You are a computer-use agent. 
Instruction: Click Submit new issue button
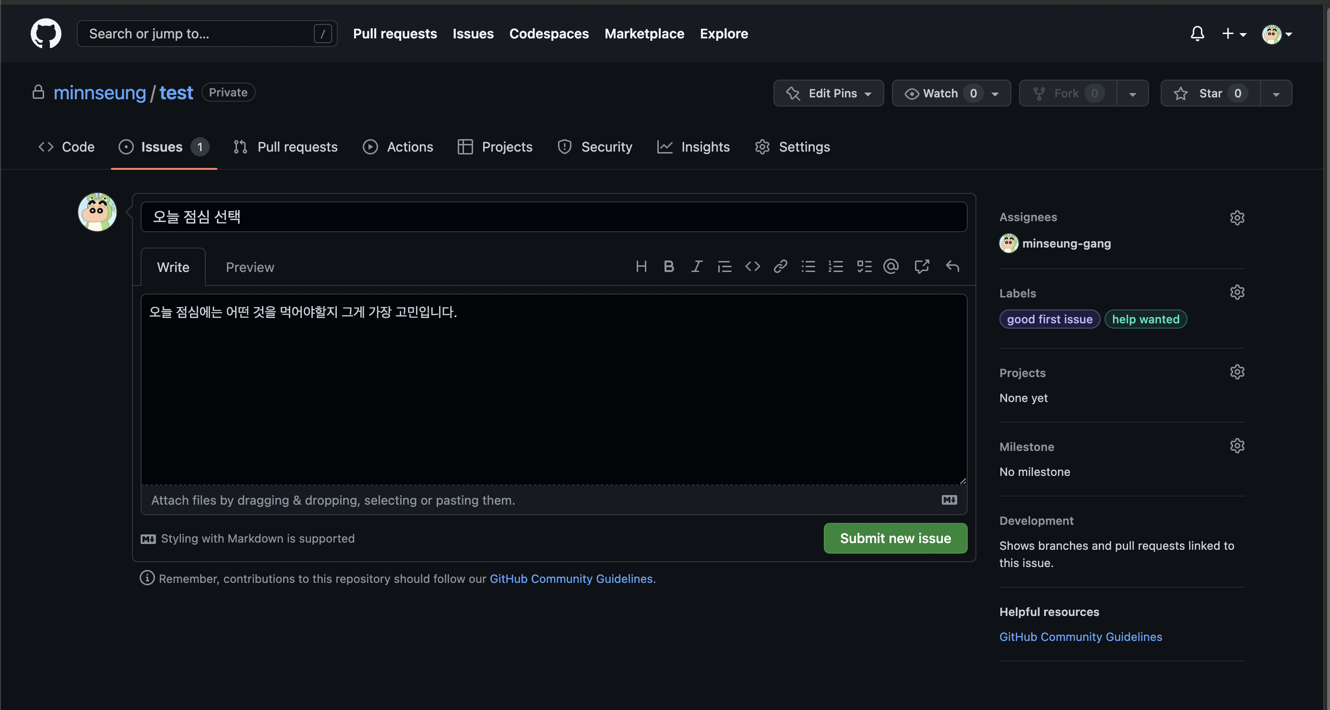click(895, 538)
